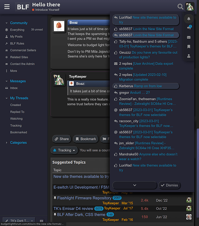Open Commercial Sellers in sidebar
199x226 pixels.
coord(23,50)
